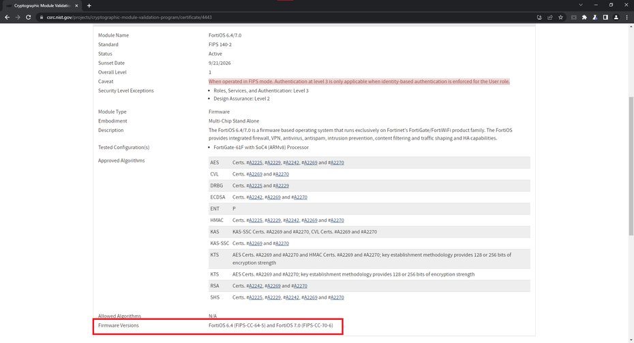Go back to the previous page
Viewport: 634px width, 343px height.
[x=7, y=17]
